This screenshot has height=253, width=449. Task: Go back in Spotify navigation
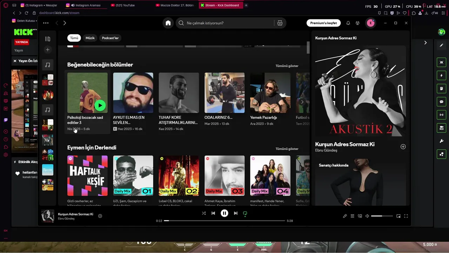pyautogui.click(x=56, y=23)
